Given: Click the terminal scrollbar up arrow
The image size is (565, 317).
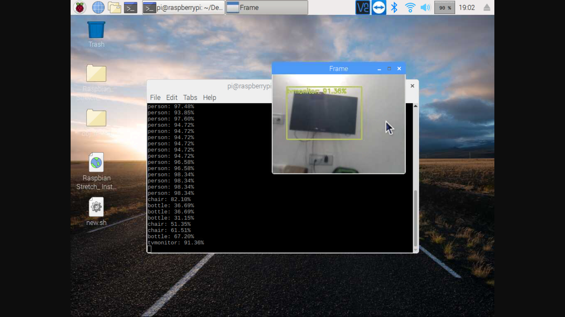Looking at the screenshot, I should [416, 106].
